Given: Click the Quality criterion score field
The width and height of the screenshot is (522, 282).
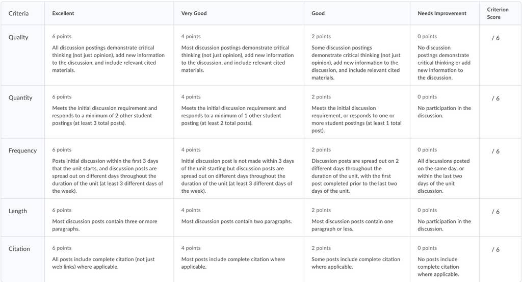Looking at the screenshot, I should click(500, 55).
